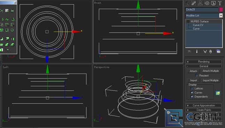Open the Utilities hammer panel
The image size is (225, 128).
(220, 3)
